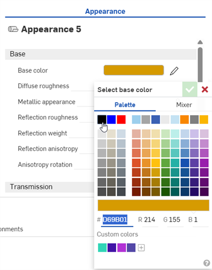Expand the Transmission section
The image size is (212, 270).
point(50,187)
